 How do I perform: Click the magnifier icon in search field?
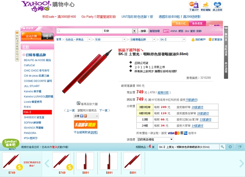[x=59, y=31]
